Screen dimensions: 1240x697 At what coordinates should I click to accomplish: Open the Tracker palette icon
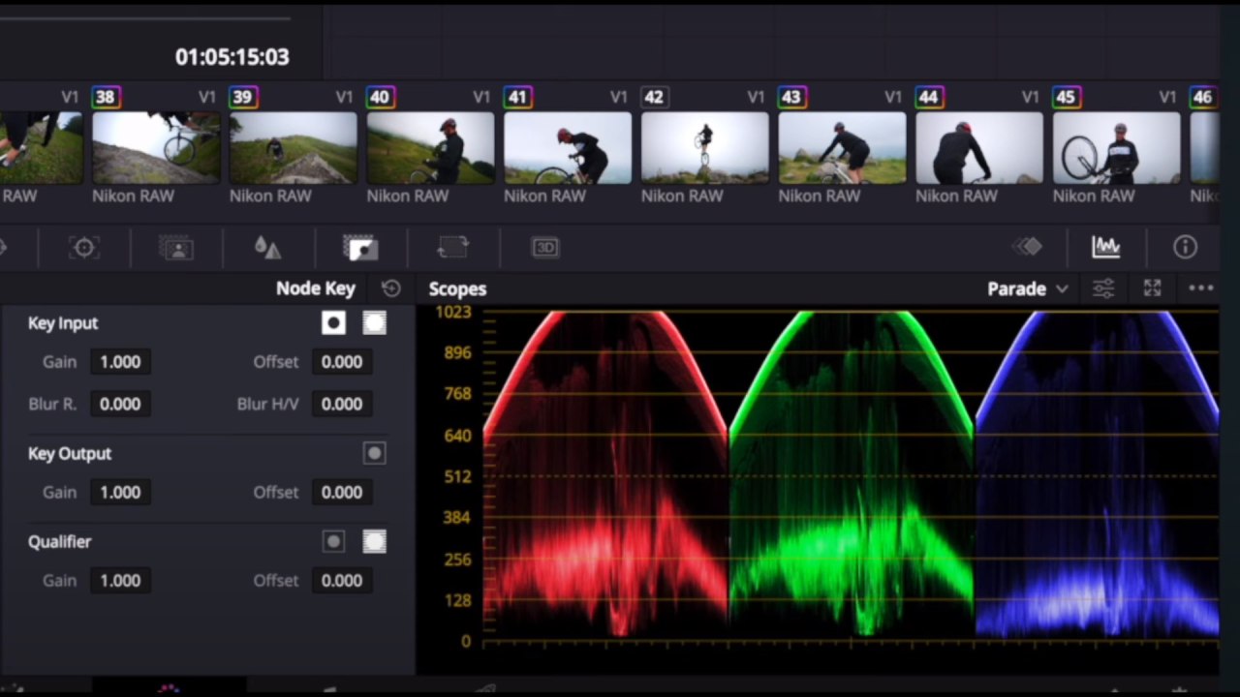click(x=84, y=248)
